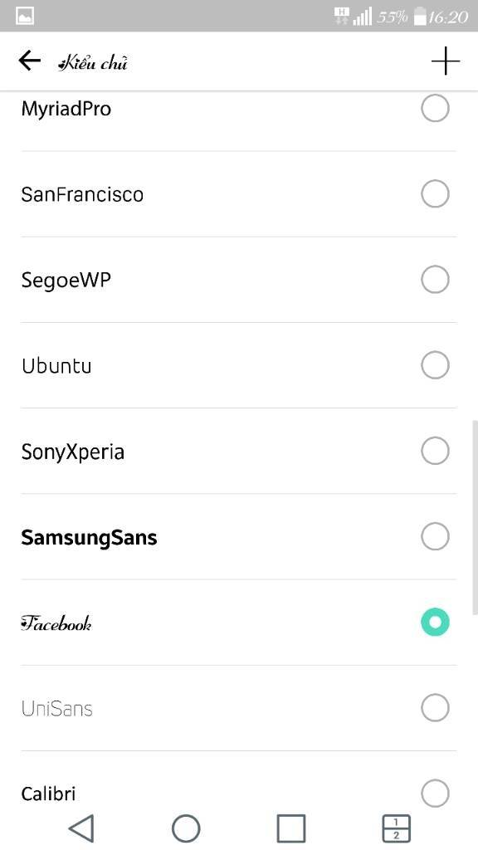Select the MyriadPro radio button

click(435, 109)
